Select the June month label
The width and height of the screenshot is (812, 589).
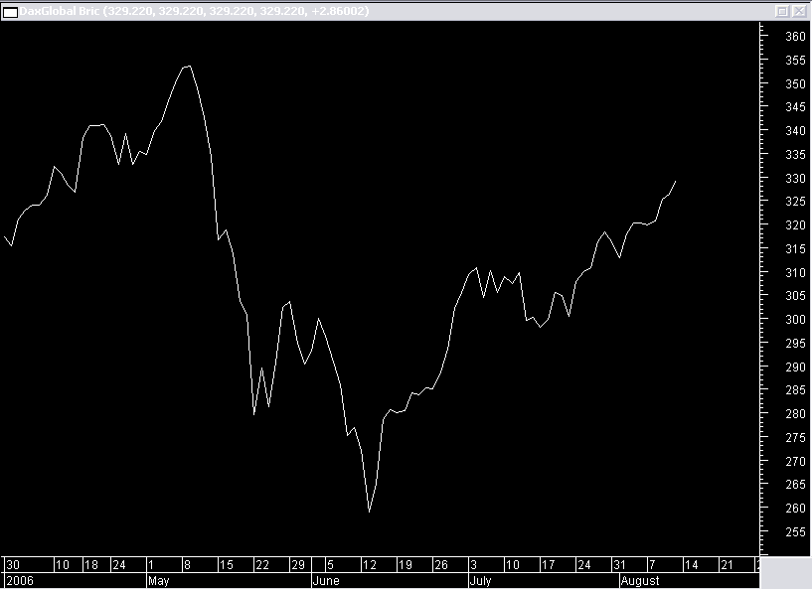point(326,581)
